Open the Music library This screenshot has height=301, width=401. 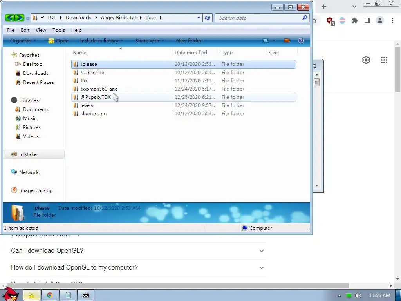coord(30,118)
